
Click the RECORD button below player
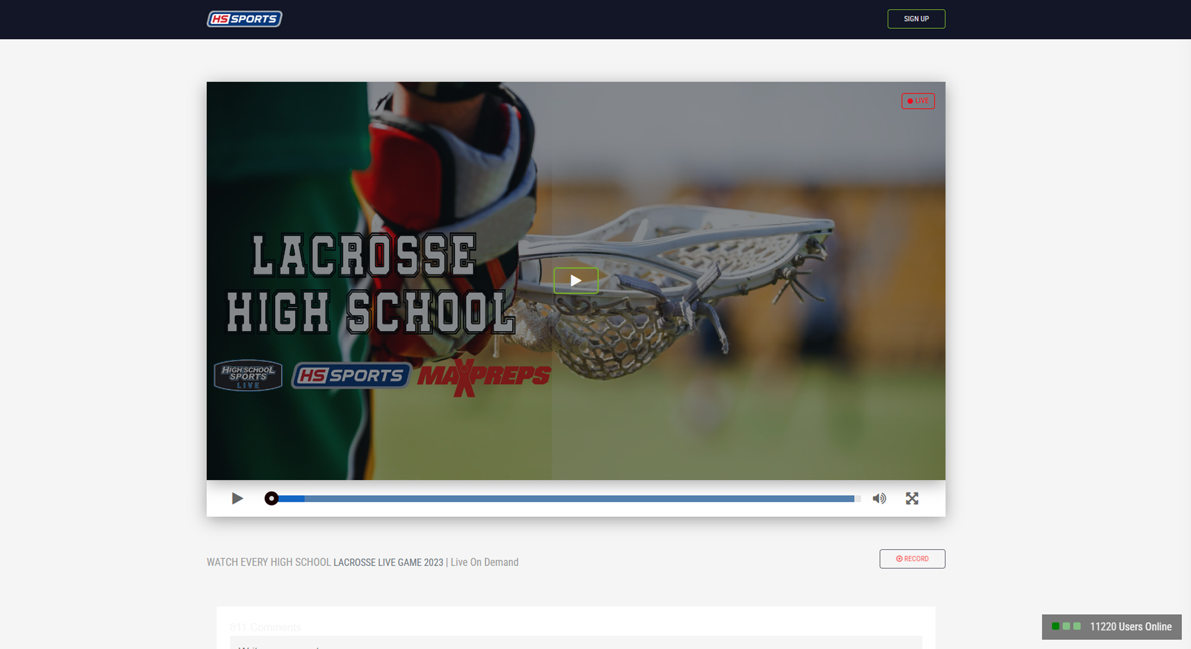[912, 559]
